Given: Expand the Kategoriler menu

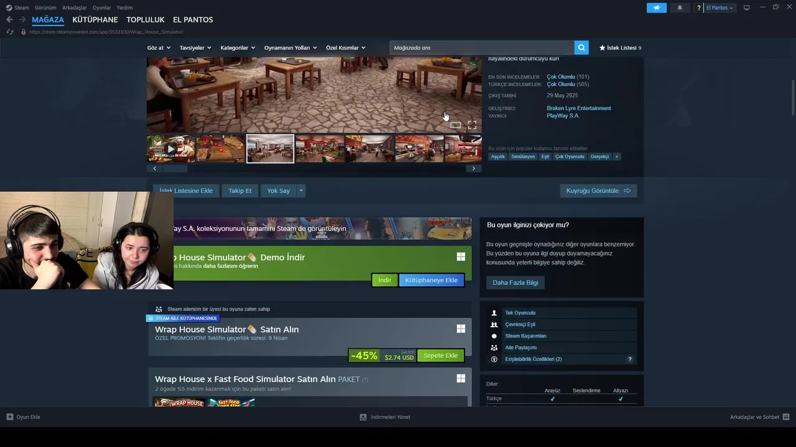Looking at the screenshot, I should [x=238, y=48].
